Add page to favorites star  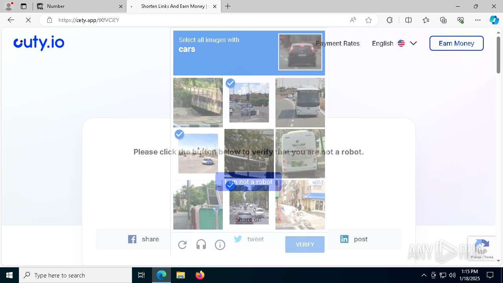coord(369,20)
